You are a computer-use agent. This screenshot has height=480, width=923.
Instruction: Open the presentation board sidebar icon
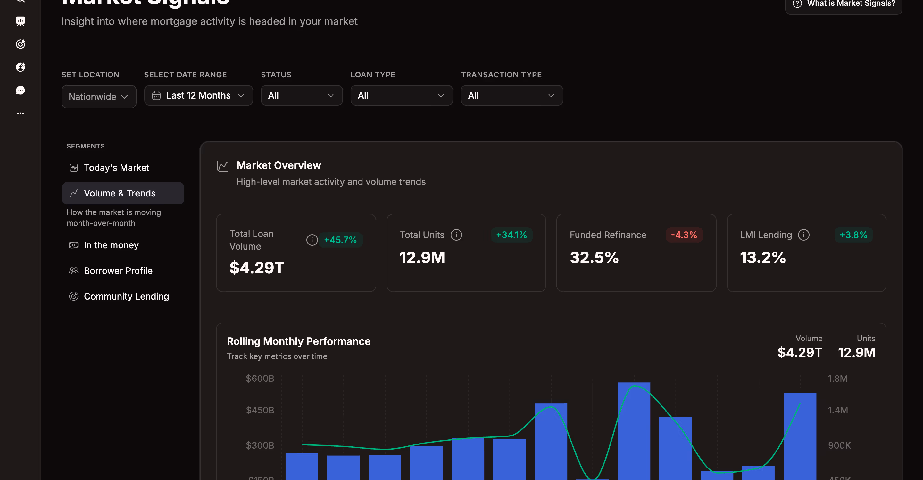[21, 21]
